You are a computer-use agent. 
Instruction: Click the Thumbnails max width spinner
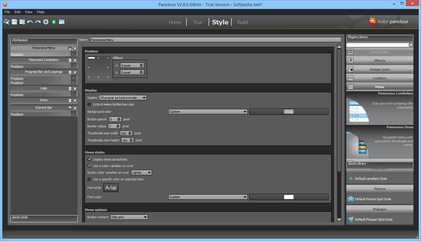pos(126,133)
